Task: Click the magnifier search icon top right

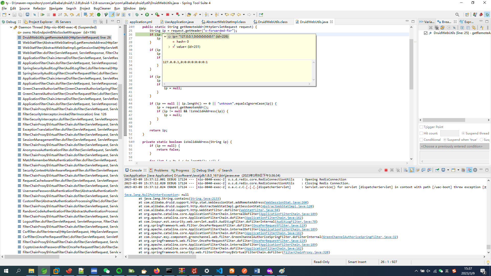Action: click(x=457, y=15)
